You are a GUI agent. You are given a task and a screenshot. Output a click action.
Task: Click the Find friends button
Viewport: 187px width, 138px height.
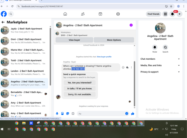tap(153, 14)
